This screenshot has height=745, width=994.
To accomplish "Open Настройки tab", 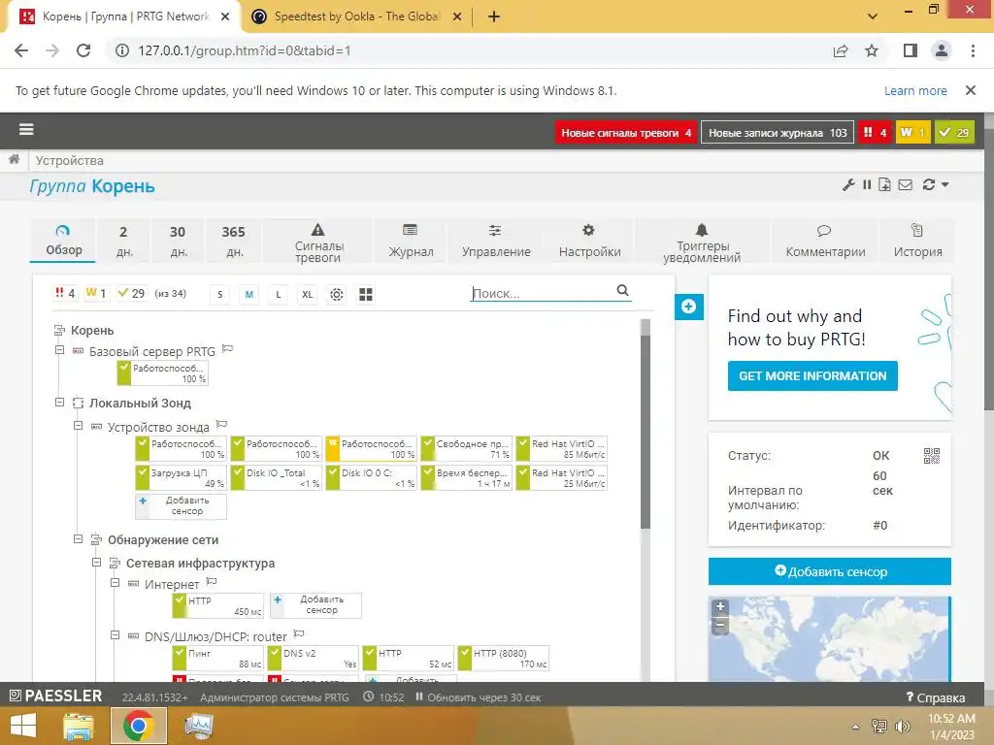I will point(589,241).
